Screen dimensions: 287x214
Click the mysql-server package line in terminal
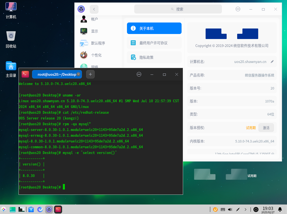[81, 130]
